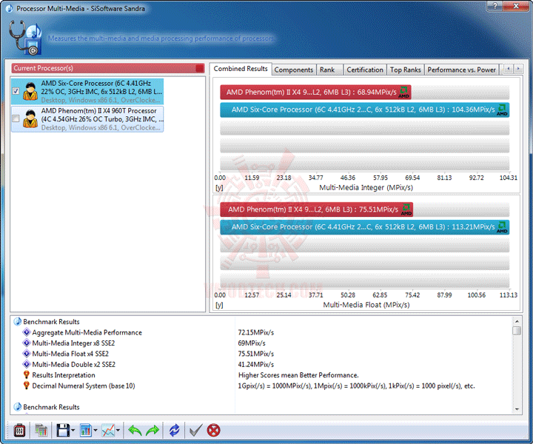Click the AMD Six-Core Processor user avatar icon
The width and height of the screenshot is (533, 444).
click(x=30, y=91)
